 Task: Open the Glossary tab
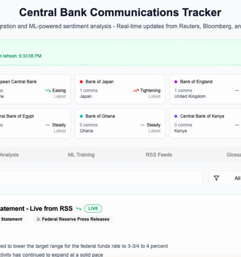tap(234, 155)
